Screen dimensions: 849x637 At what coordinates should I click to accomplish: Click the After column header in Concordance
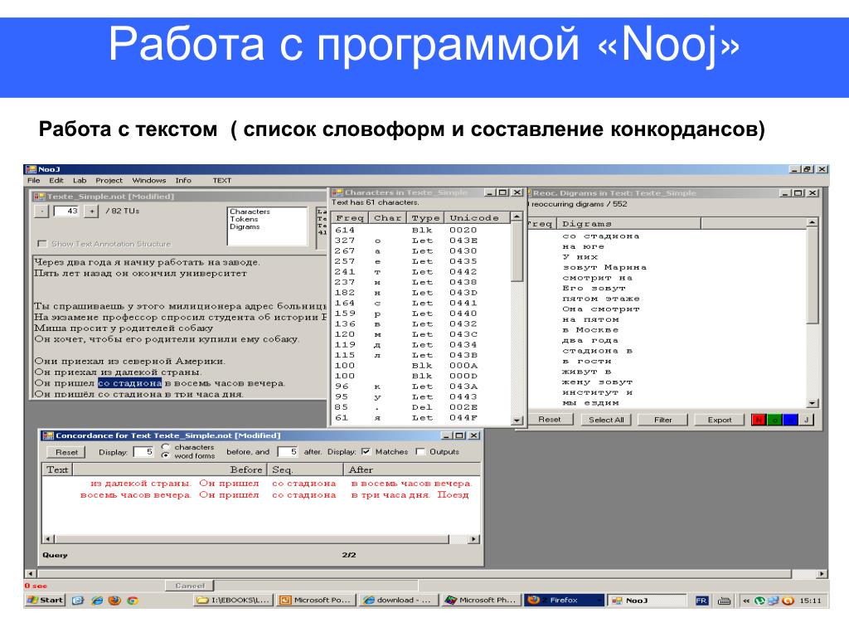pos(411,469)
